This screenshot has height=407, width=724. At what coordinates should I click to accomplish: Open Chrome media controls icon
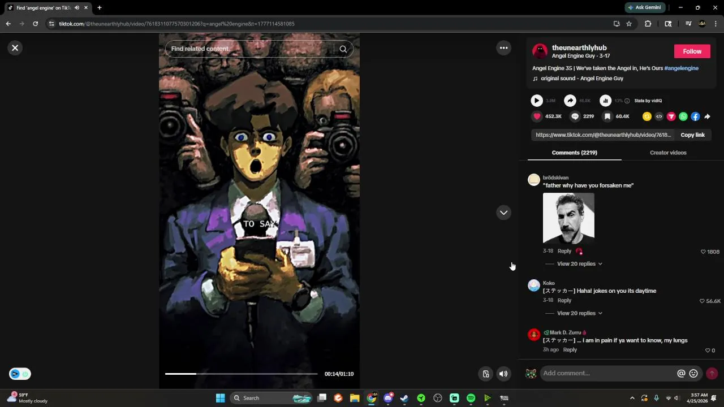(688, 24)
